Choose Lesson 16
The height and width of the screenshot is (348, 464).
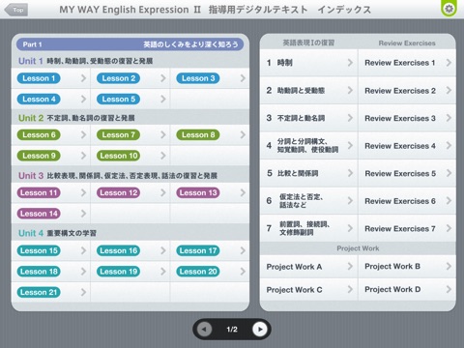[118, 250]
